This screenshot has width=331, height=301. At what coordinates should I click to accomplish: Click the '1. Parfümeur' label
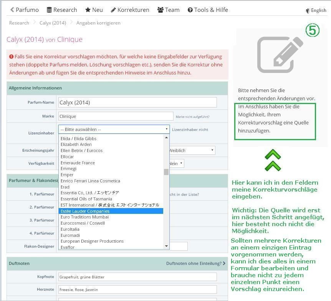pyautogui.click(x=42, y=194)
